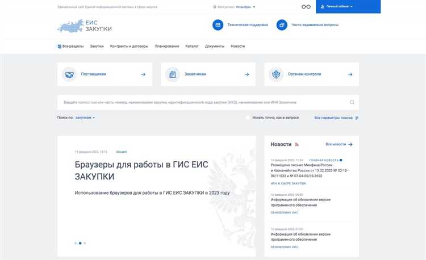Click the ГЛАВНАЯ НОВОСТЬ label
The width and height of the screenshot is (426, 260).
[x=324, y=161]
